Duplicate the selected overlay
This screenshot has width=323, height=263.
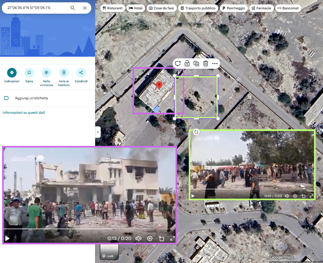pyautogui.click(x=196, y=63)
